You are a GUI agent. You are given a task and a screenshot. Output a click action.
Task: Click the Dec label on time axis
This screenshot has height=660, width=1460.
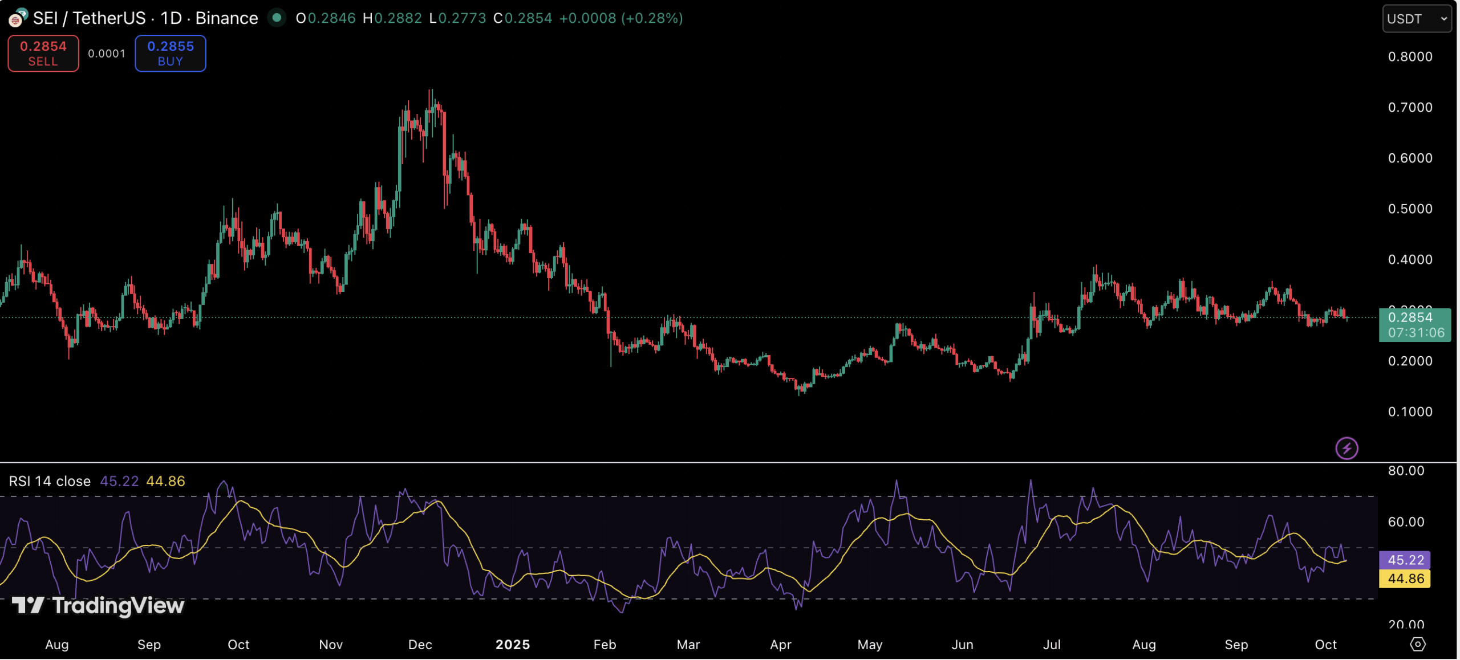coord(420,645)
